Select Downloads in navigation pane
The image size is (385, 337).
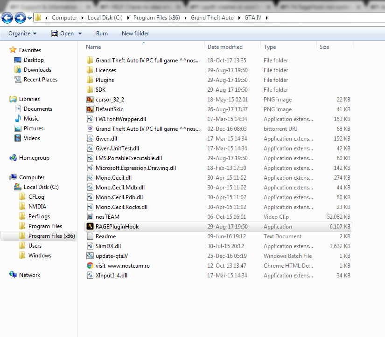pos(38,70)
